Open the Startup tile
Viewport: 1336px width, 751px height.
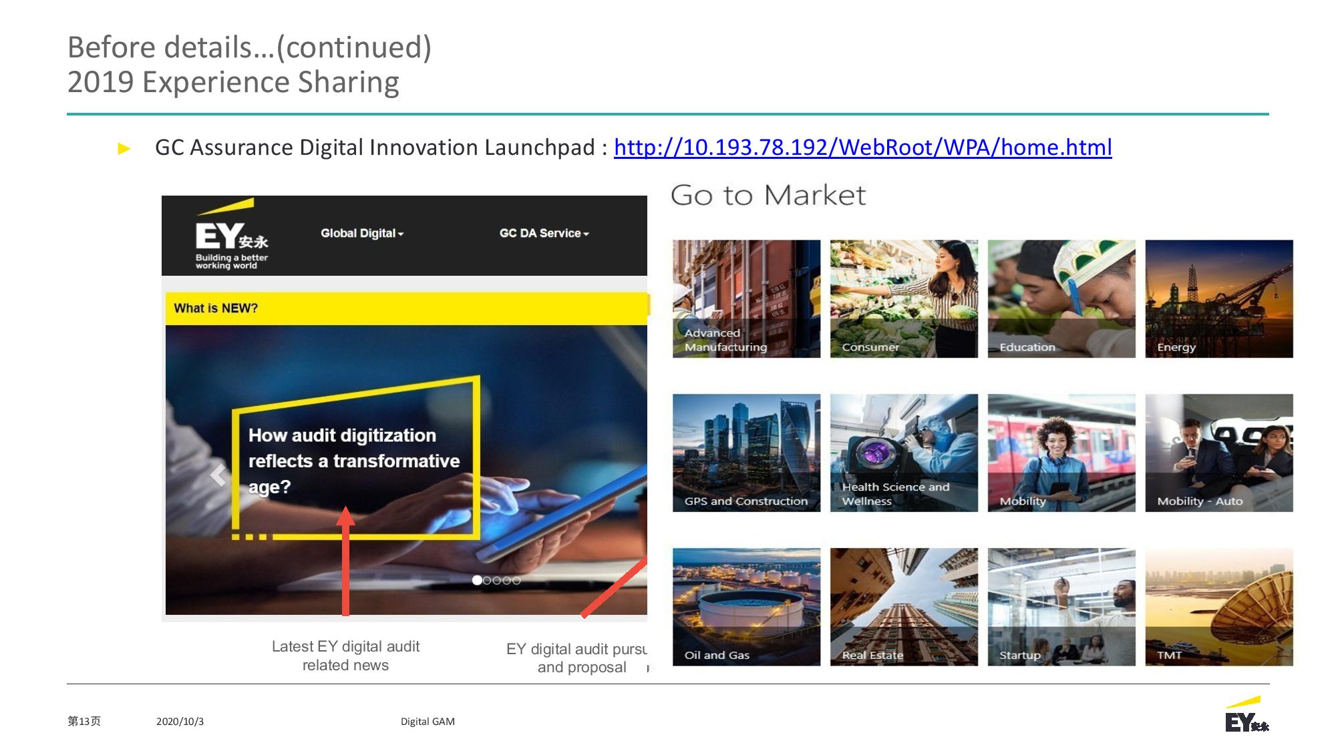[1061, 607]
